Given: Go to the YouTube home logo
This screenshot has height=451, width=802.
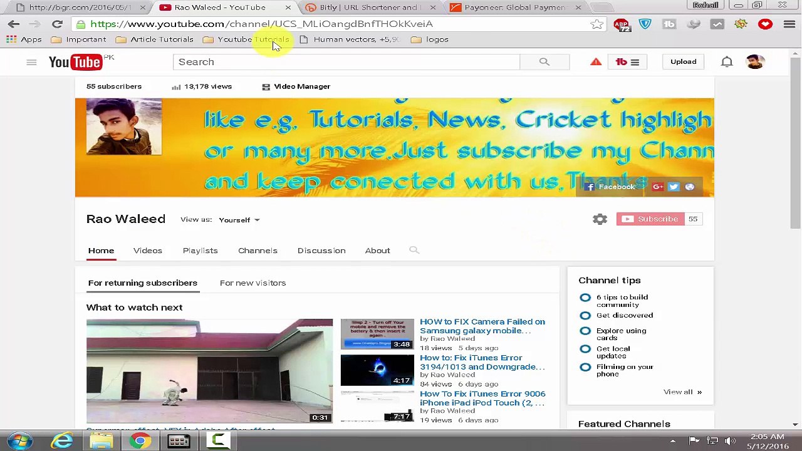Looking at the screenshot, I should coord(75,62).
